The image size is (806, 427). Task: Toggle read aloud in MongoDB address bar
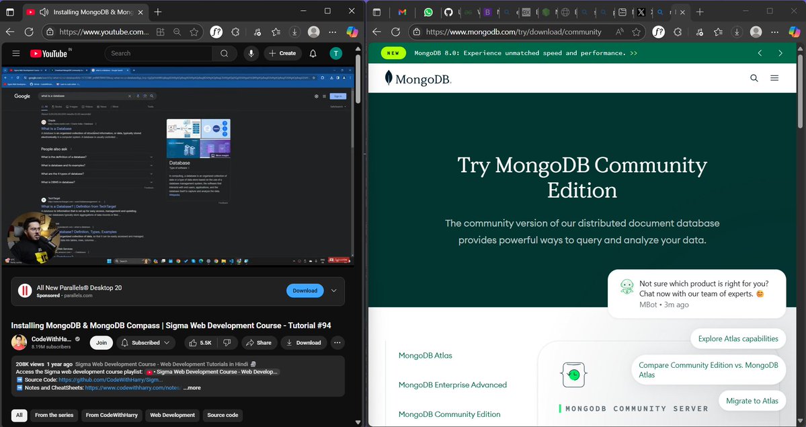[x=619, y=32]
